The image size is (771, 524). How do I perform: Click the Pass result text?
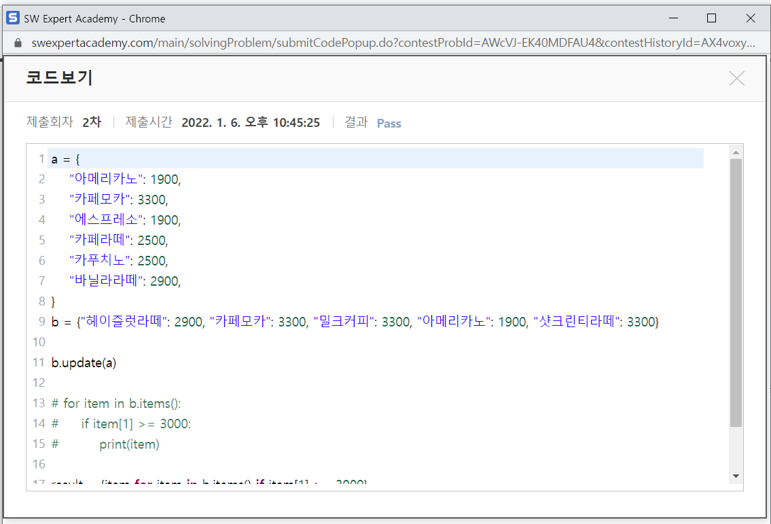pos(389,124)
